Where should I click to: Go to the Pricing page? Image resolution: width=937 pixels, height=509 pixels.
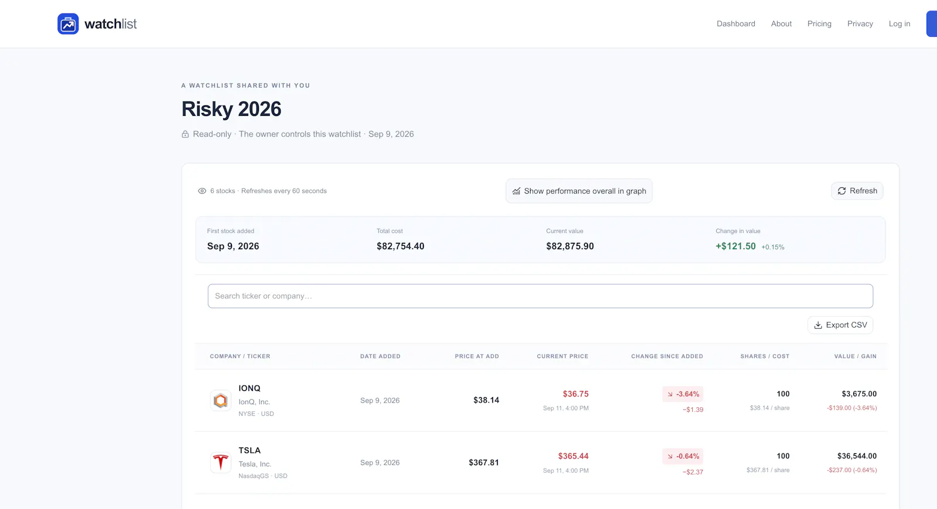point(819,24)
